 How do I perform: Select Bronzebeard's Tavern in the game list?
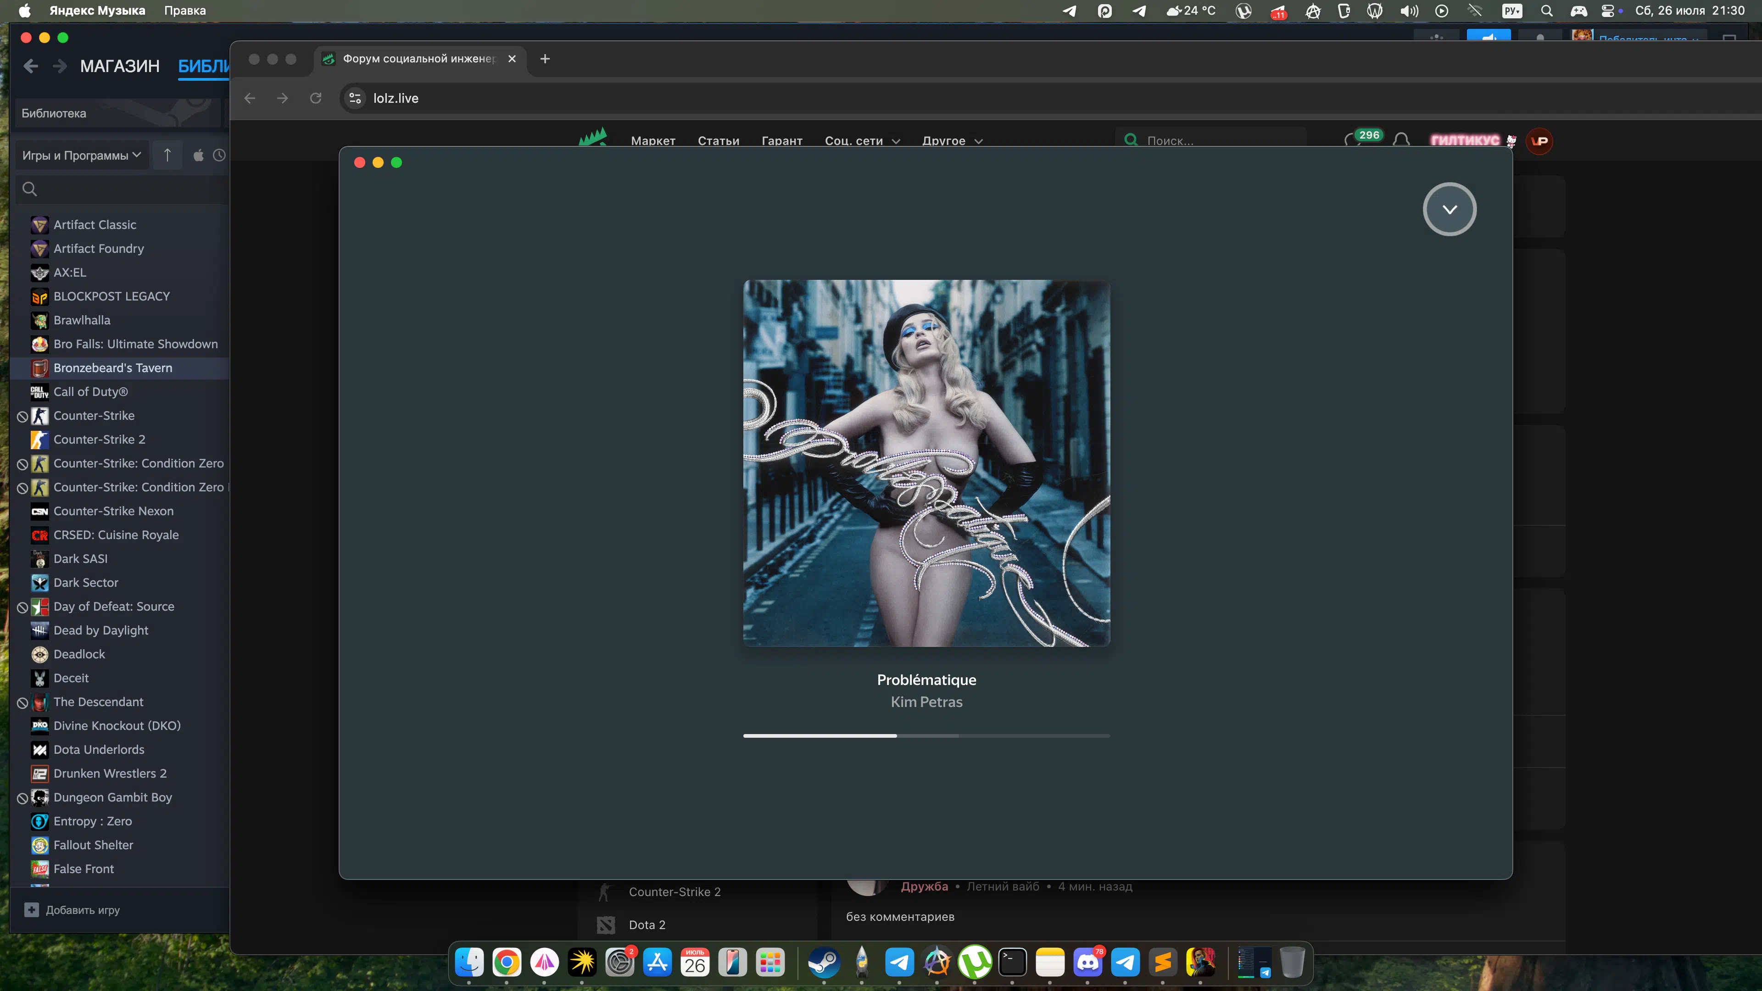(x=112, y=368)
